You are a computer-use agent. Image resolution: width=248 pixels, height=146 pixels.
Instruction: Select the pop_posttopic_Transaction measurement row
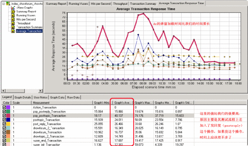[x=98, y=116]
